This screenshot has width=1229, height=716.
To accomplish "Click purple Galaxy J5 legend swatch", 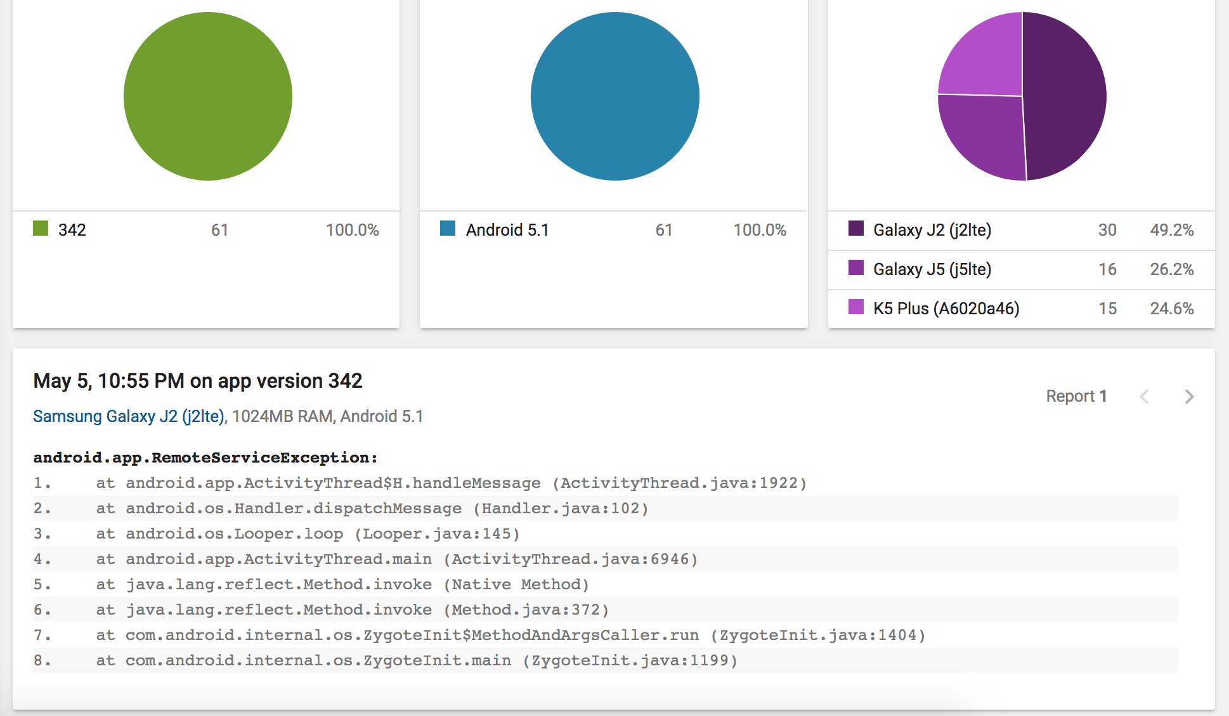I will (856, 268).
